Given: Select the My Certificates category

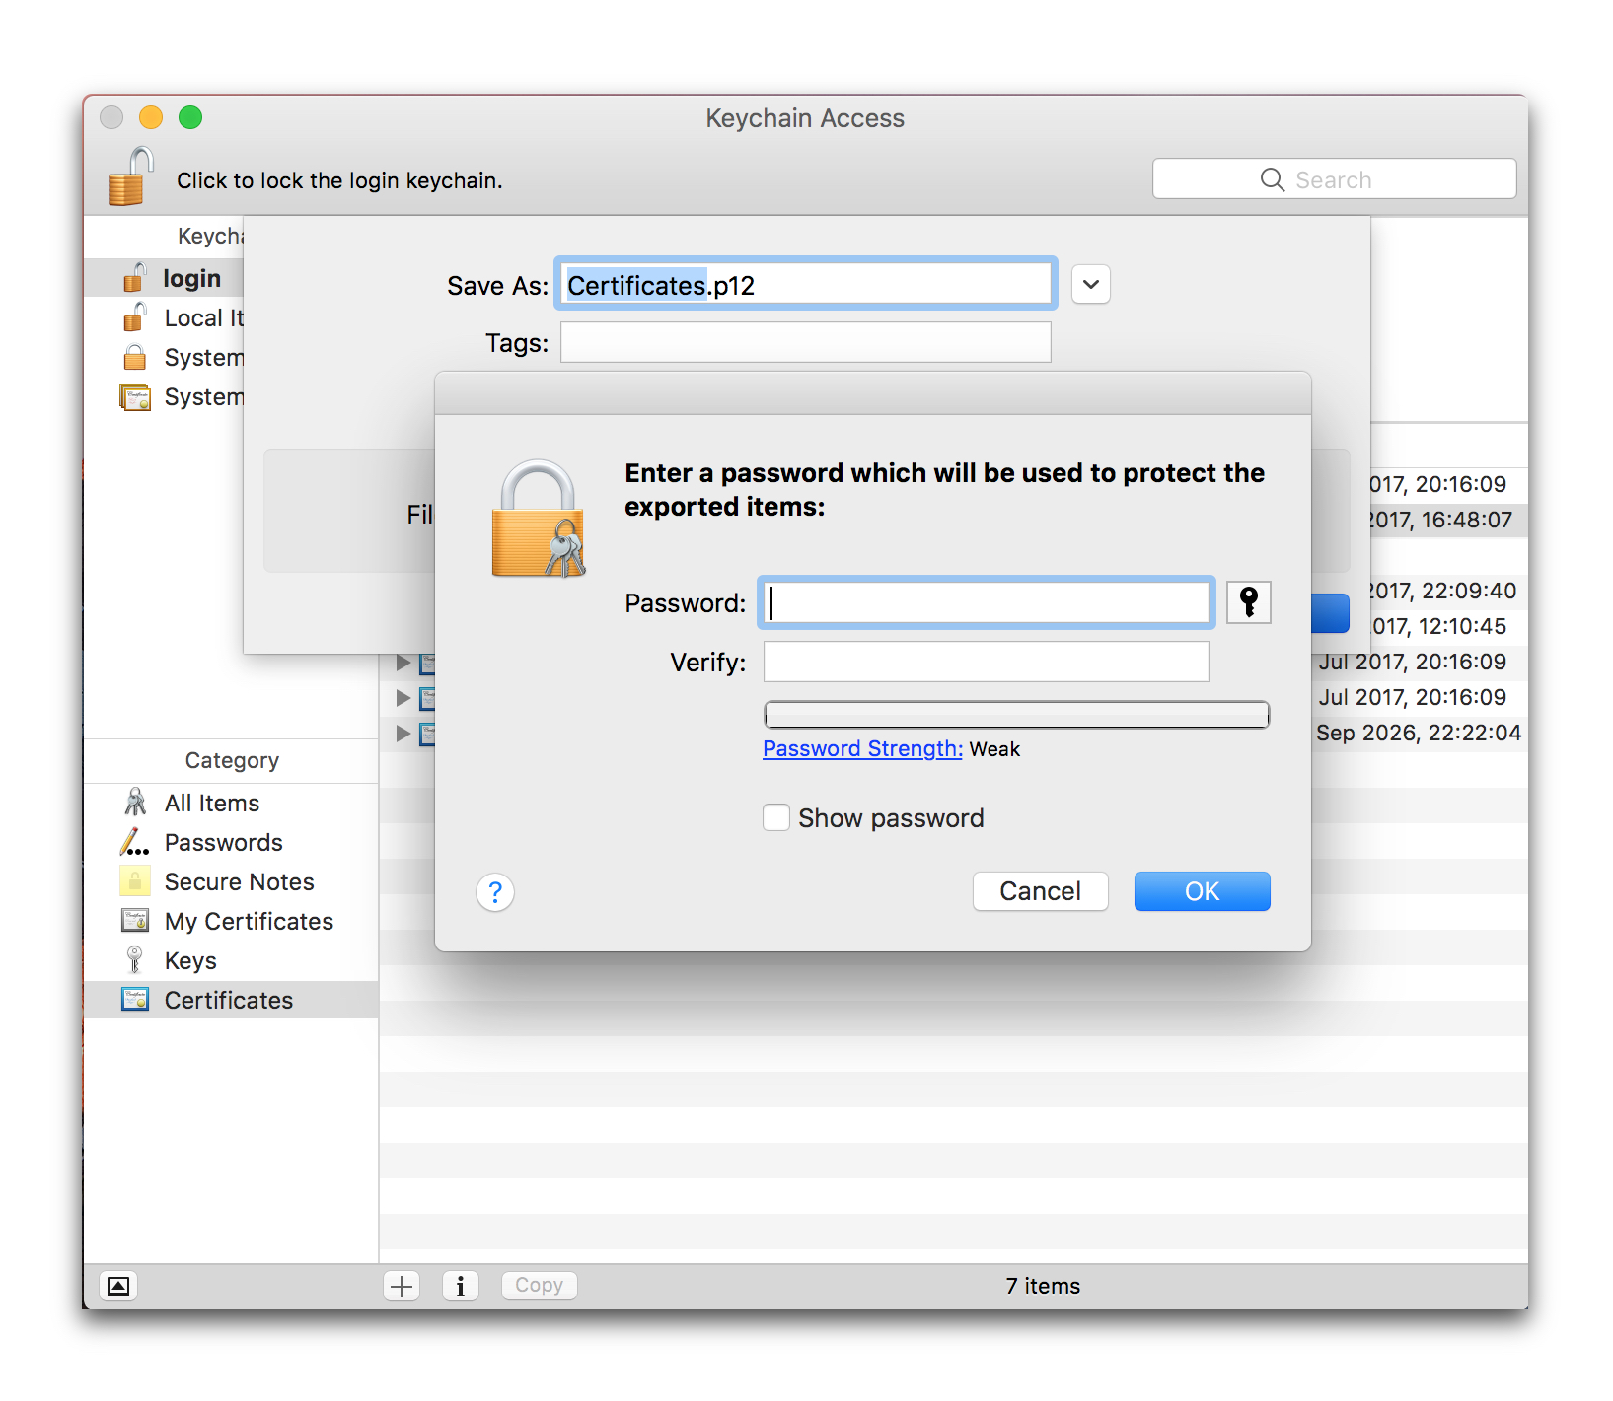Looking at the screenshot, I should coord(249,922).
